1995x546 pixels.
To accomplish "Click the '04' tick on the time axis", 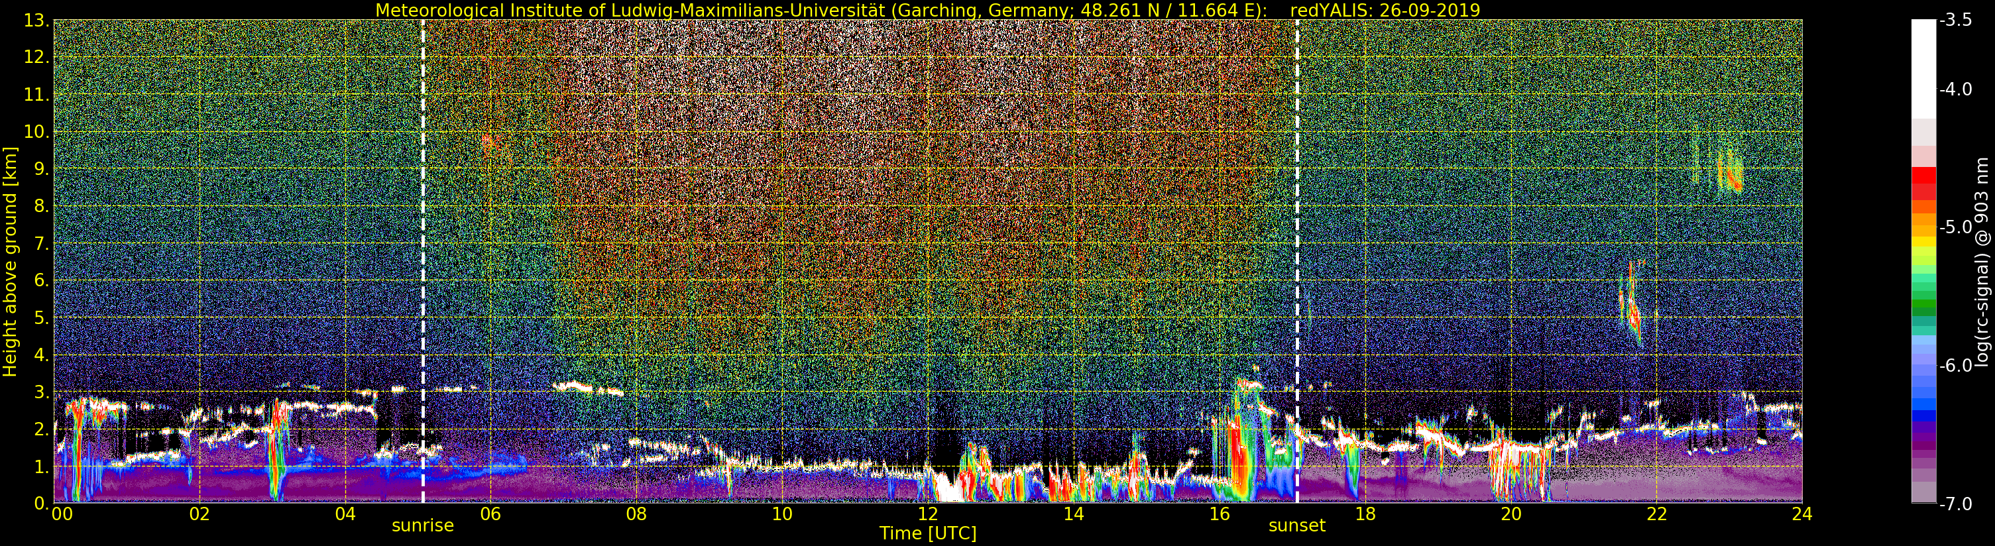I will point(345,515).
